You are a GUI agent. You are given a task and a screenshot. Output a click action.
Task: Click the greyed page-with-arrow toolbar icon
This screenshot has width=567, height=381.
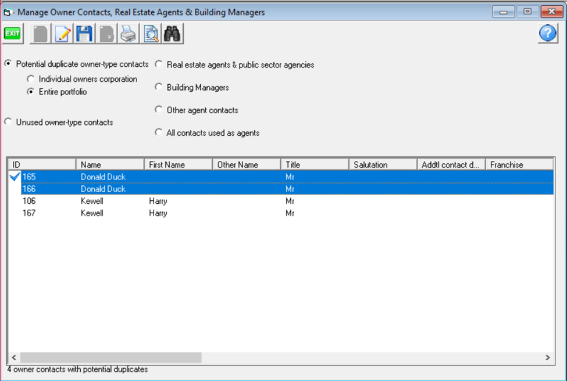106,34
